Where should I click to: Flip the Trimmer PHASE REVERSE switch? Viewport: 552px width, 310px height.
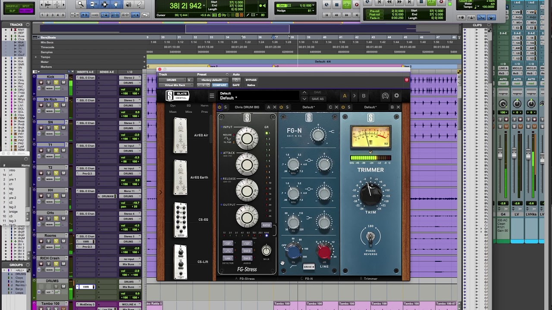point(370,237)
